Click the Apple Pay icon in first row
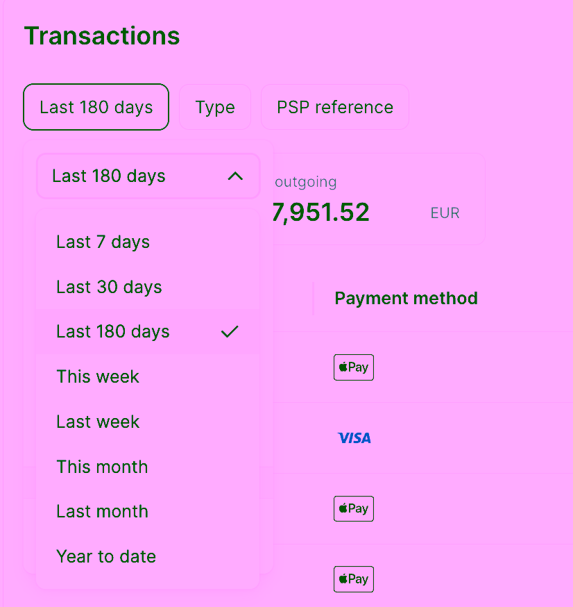 tap(353, 367)
